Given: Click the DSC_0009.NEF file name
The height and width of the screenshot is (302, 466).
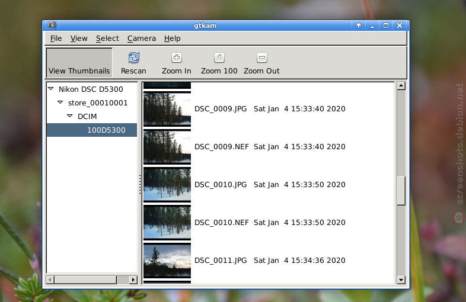Looking at the screenshot, I should (221, 147).
